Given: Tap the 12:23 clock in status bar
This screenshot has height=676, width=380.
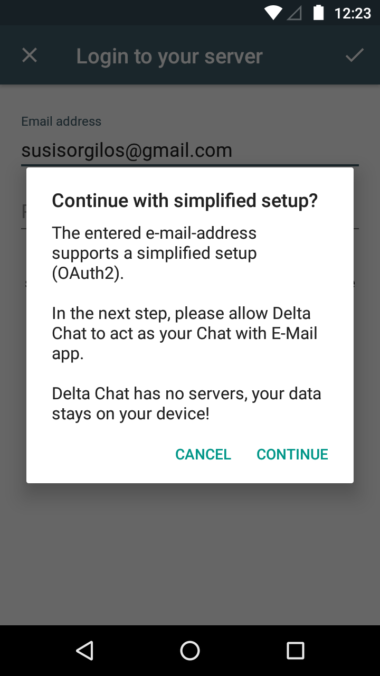Looking at the screenshot, I should point(353,13).
